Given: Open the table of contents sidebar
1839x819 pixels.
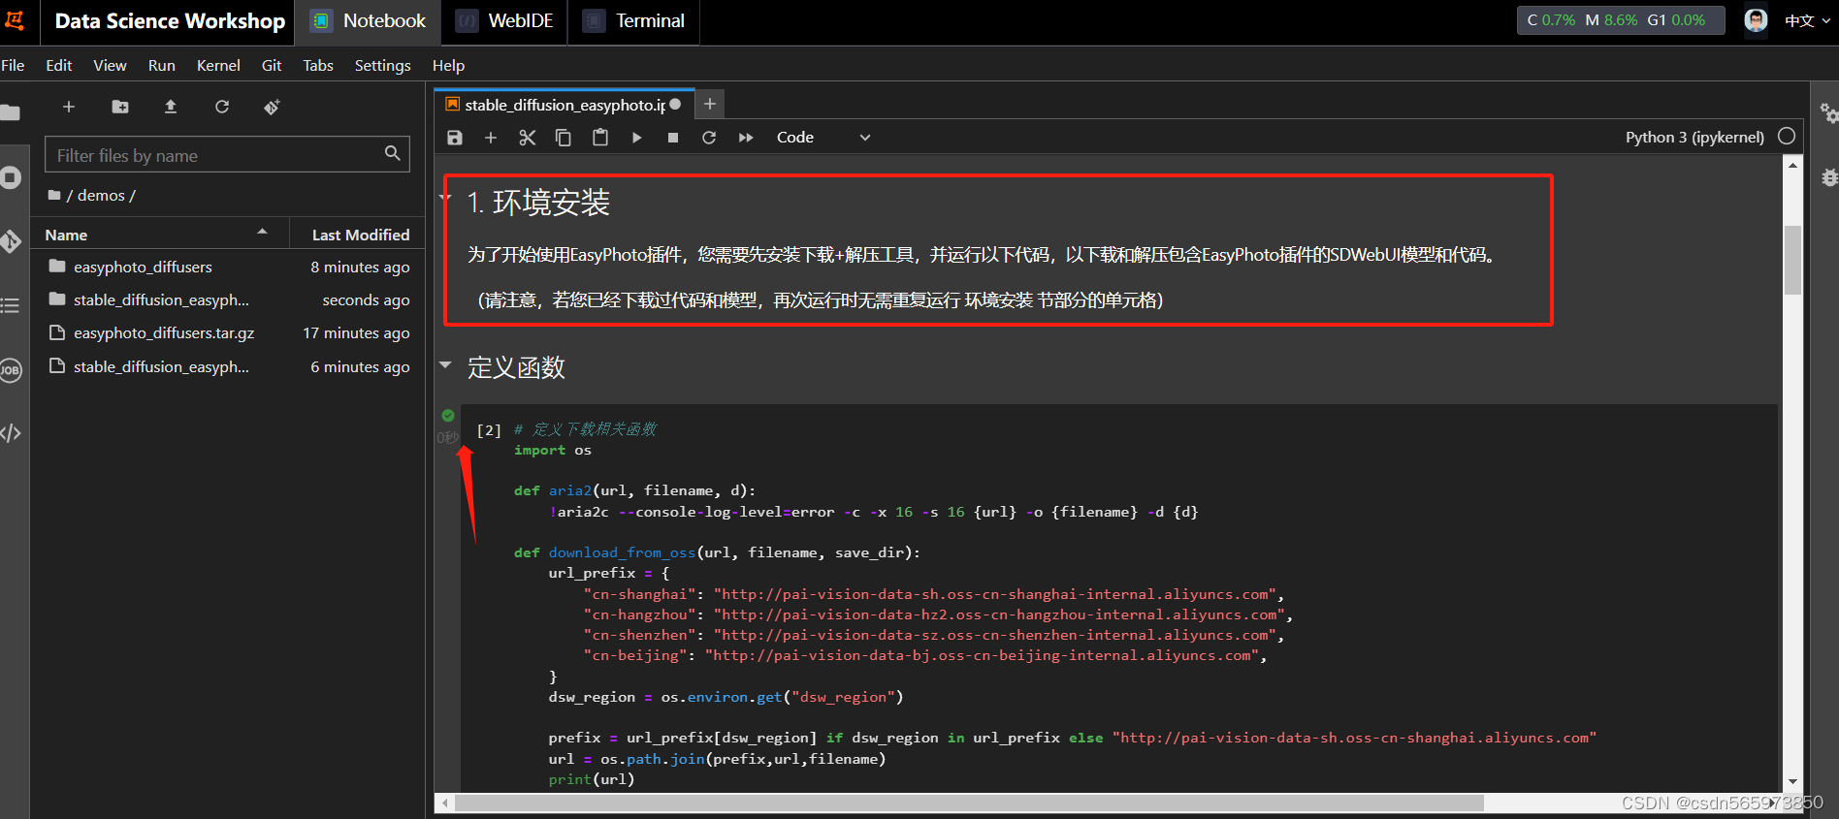Looking at the screenshot, I should click(11, 305).
